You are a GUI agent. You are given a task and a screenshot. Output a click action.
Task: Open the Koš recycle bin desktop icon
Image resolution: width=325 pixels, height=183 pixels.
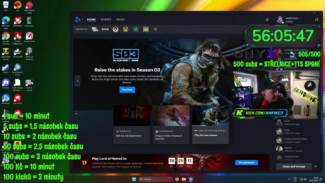pyautogui.click(x=6, y=7)
